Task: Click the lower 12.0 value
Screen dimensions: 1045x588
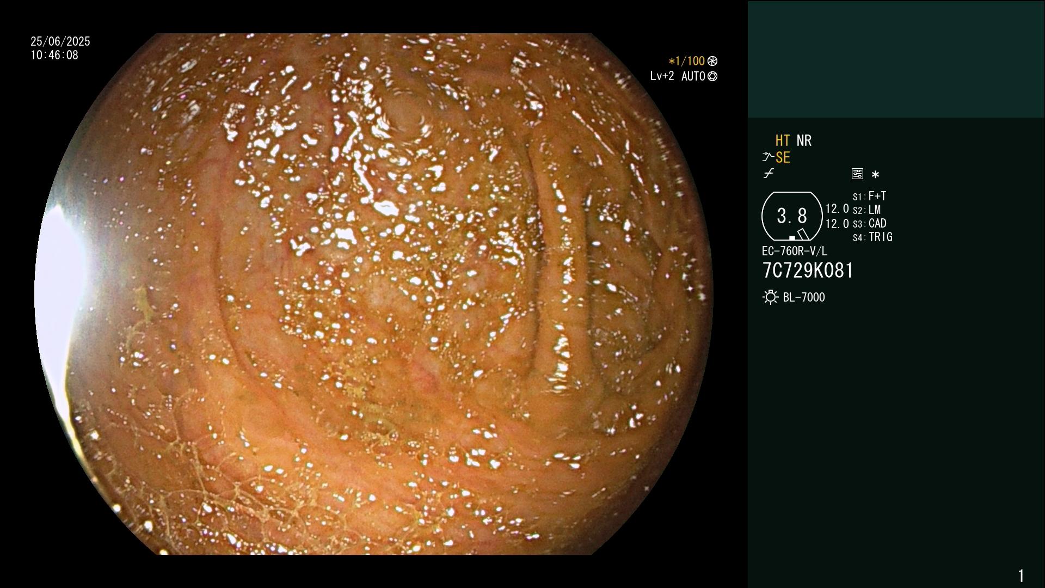Action: pyautogui.click(x=837, y=224)
